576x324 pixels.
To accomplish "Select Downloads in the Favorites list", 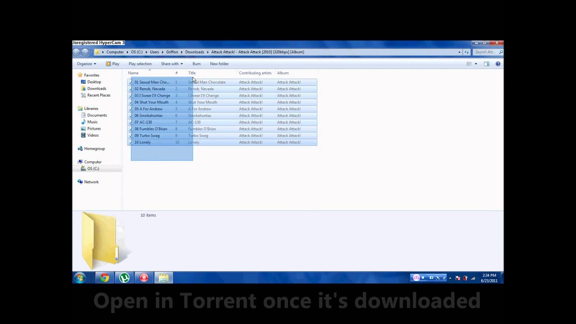I will (x=96, y=89).
